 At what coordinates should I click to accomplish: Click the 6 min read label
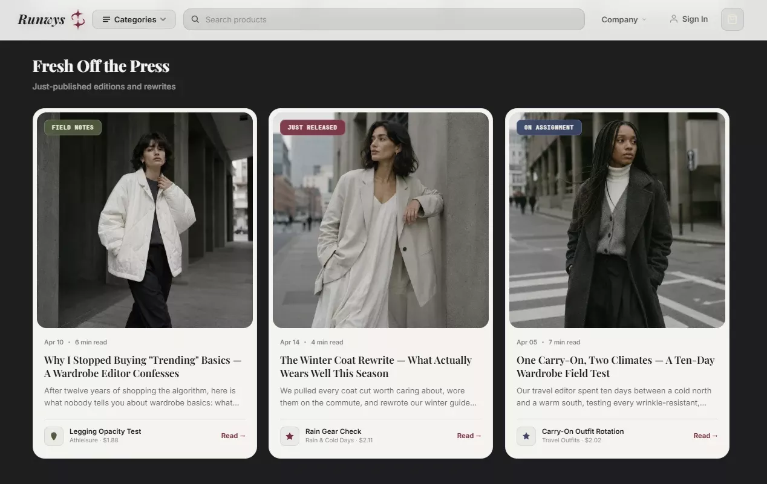(x=91, y=342)
